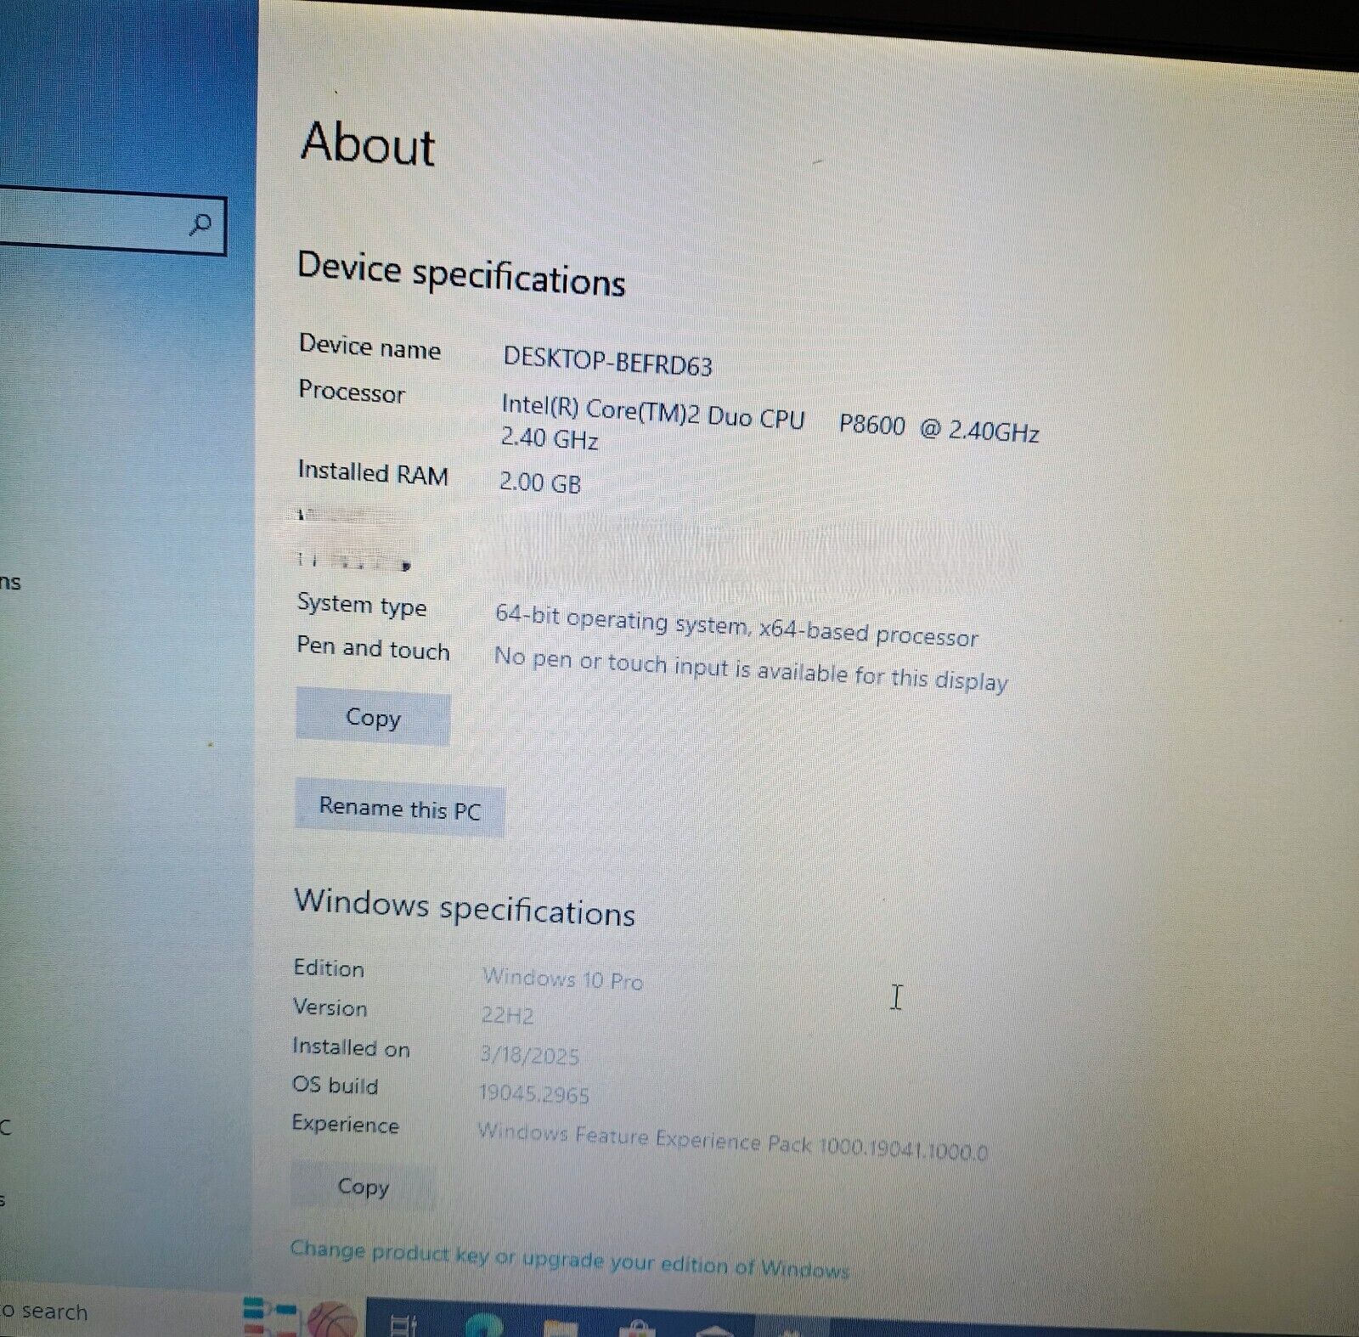Click the installed on date 3/18/2025

pyautogui.click(x=529, y=1055)
